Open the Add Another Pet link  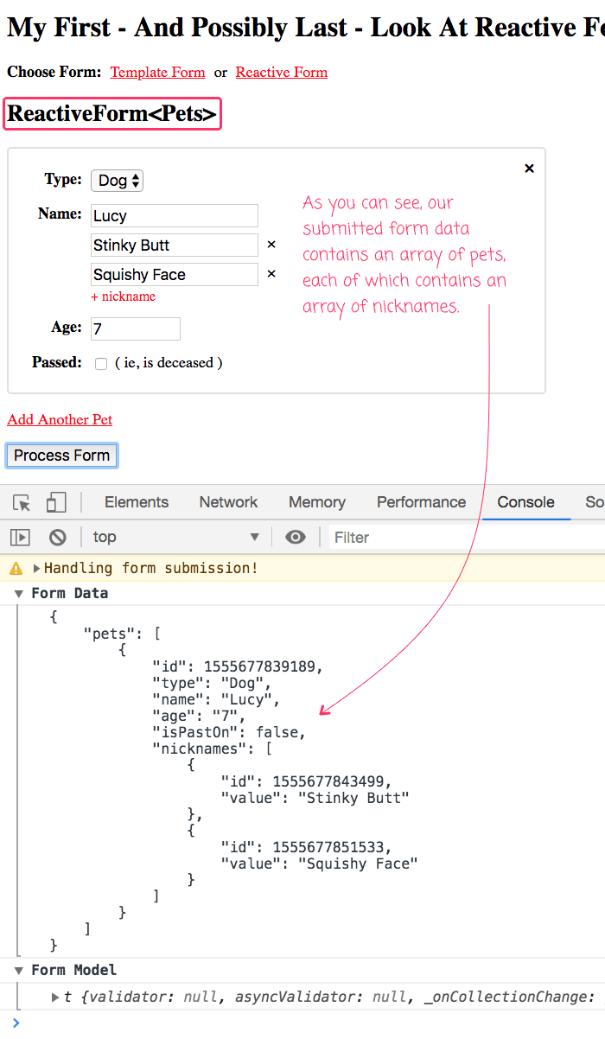point(59,420)
